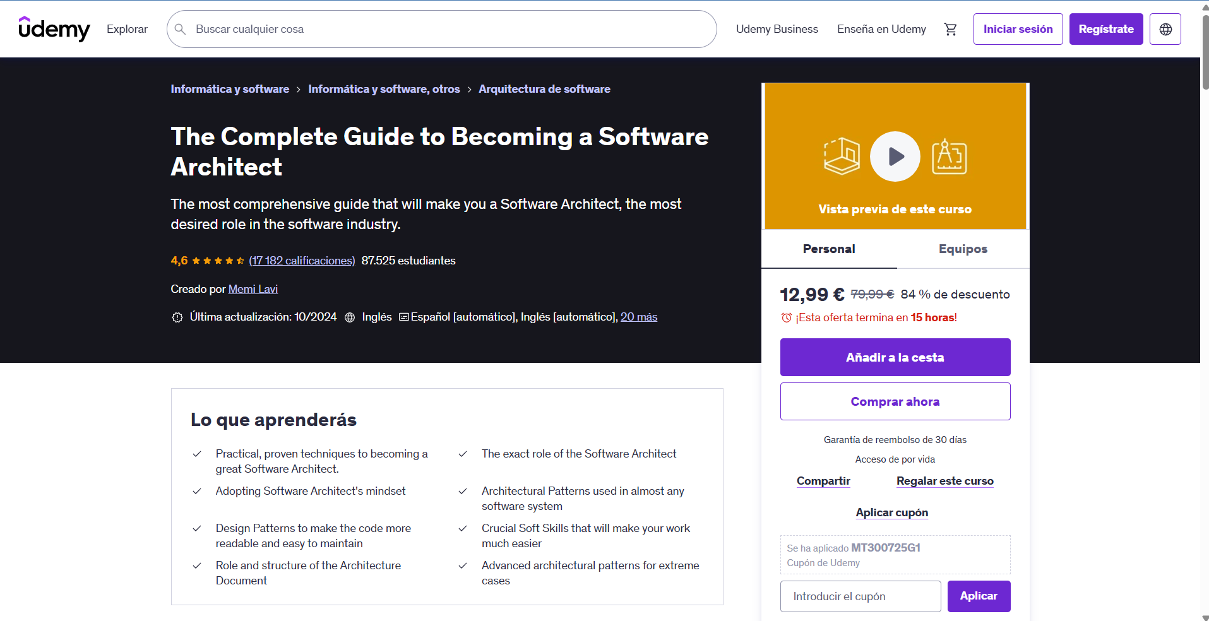
Task: Expand the '20 más' languages list
Action: pos(639,317)
